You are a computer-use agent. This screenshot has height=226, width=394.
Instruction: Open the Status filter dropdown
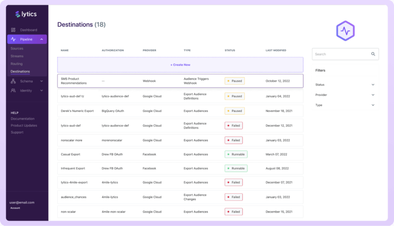point(345,84)
